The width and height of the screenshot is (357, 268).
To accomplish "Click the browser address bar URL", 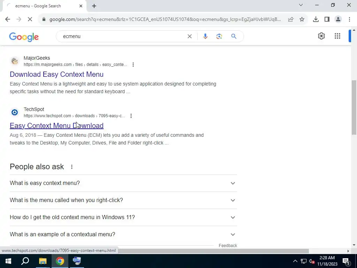I will click(165, 20).
